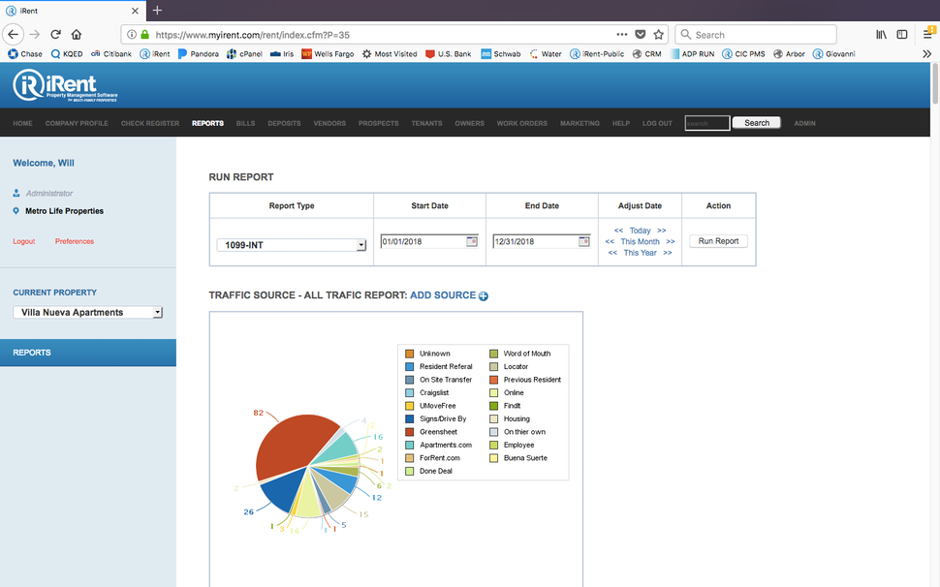Shift Today forward with >> arrows
Screen dimensions: 940x587
tap(661, 231)
